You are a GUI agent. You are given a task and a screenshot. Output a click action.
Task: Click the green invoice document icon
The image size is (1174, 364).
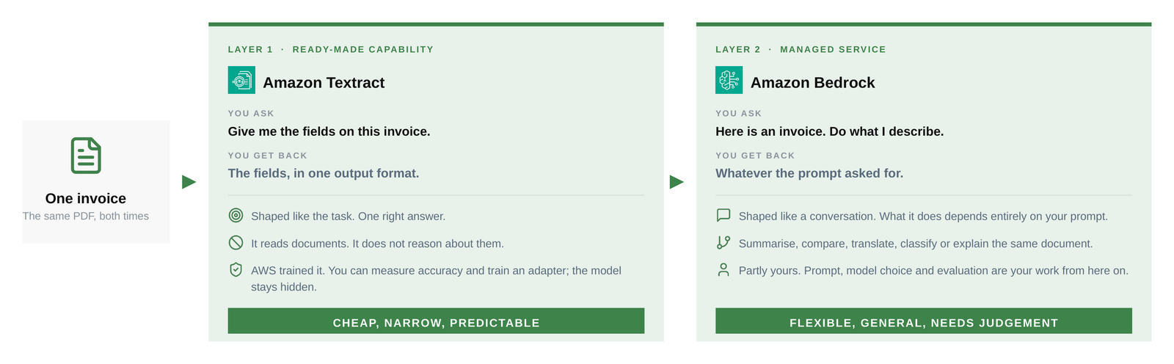point(86,156)
